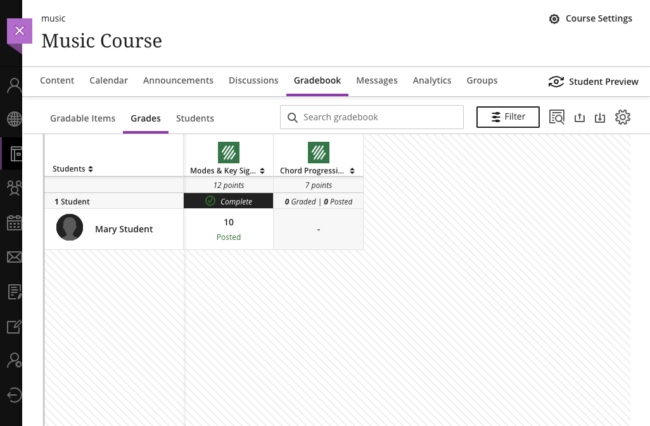
Task: Open the Filter panel
Action: pos(508,117)
